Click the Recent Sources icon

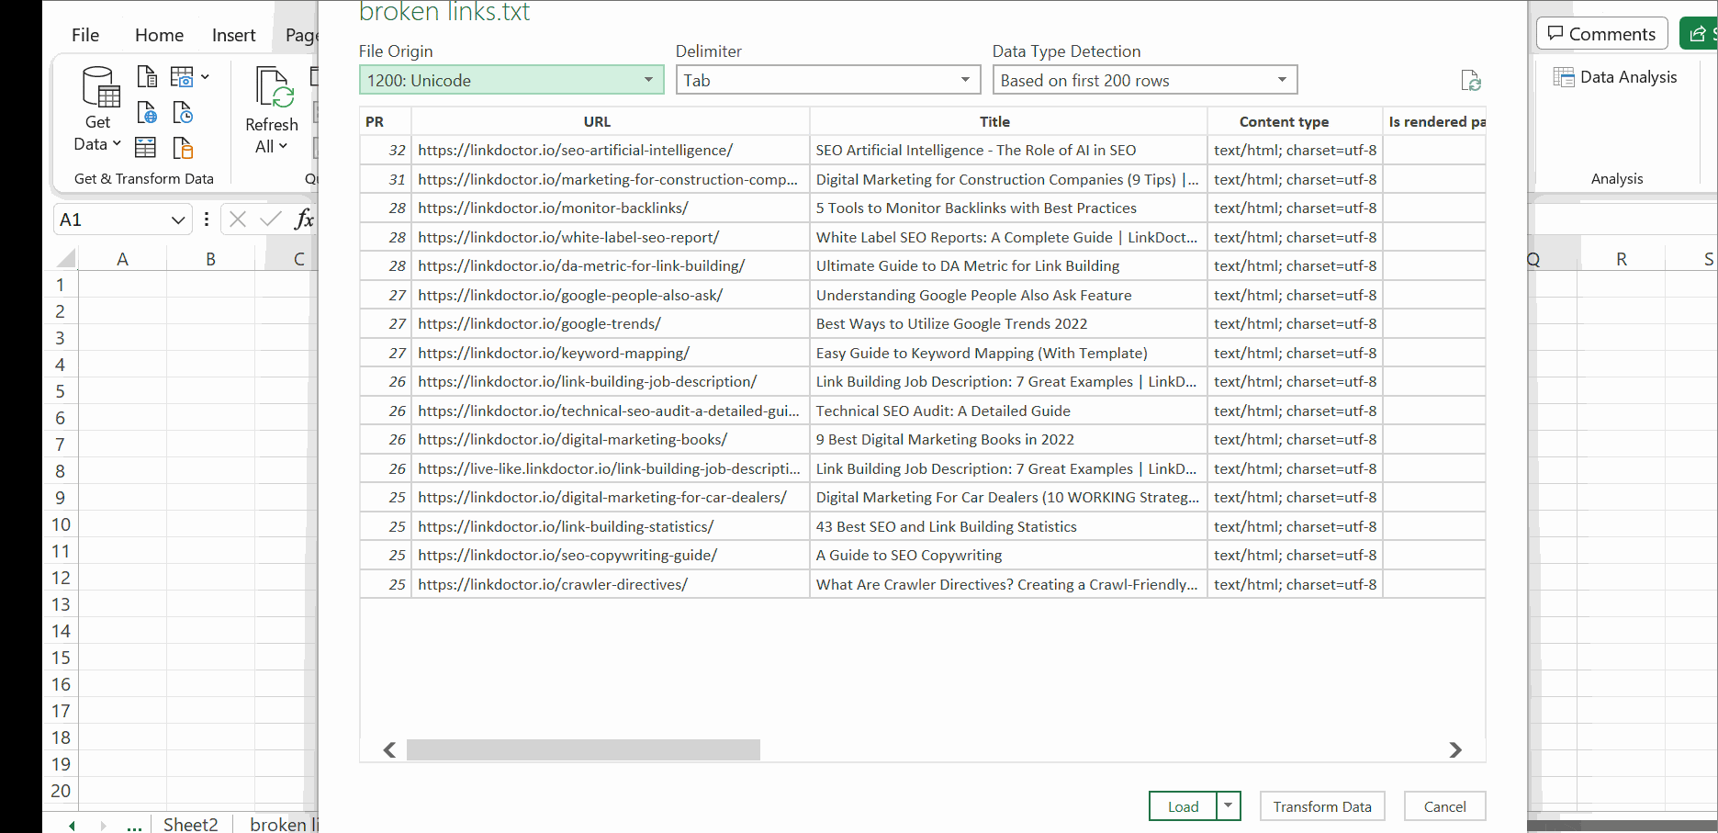[183, 112]
